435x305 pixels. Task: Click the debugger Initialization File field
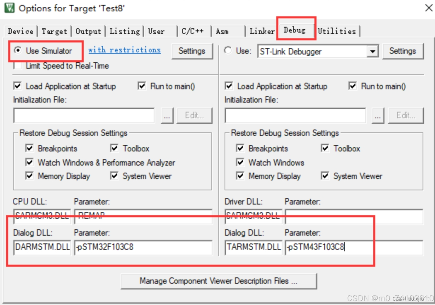click(x=295, y=115)
